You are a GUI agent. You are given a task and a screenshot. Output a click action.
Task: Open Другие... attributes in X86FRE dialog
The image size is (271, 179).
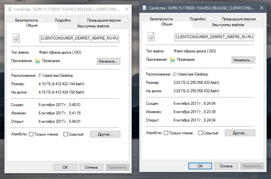(240, 133)
